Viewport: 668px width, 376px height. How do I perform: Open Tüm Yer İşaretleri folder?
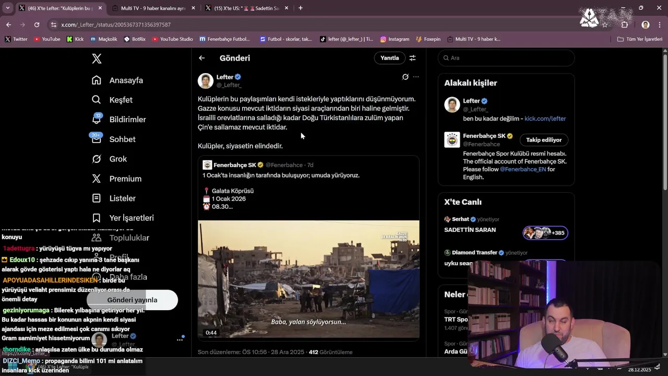tap(639, 39)
